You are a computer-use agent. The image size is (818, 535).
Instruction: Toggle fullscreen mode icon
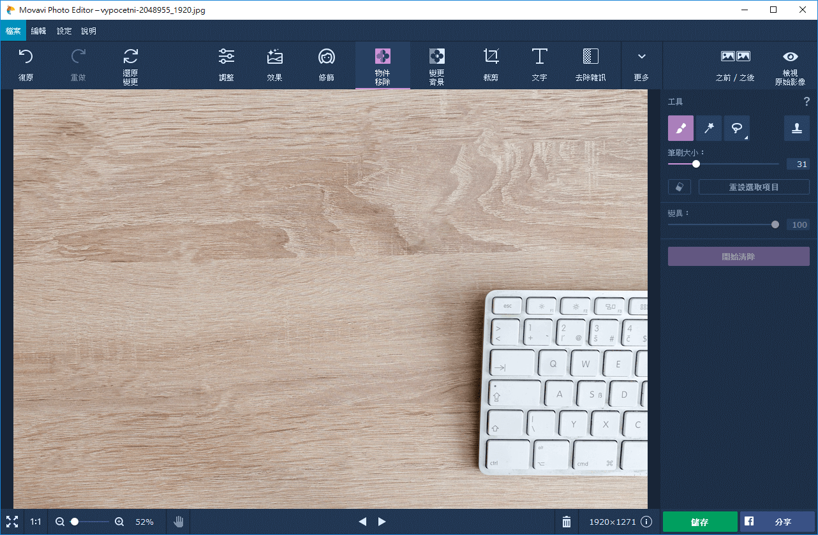coord(11,522)
